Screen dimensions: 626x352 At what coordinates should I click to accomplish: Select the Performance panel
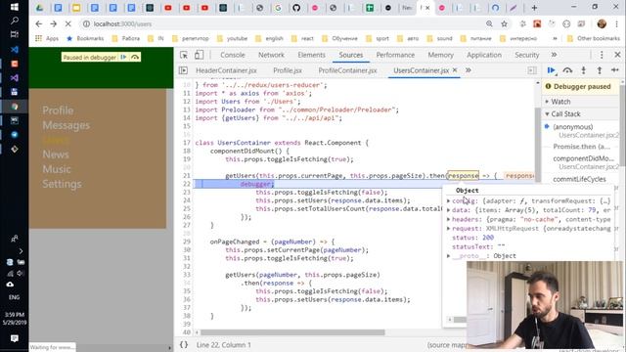(395, 55)
